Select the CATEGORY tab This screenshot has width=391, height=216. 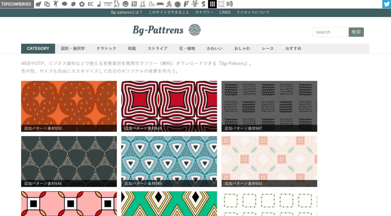tap(38, 48)
